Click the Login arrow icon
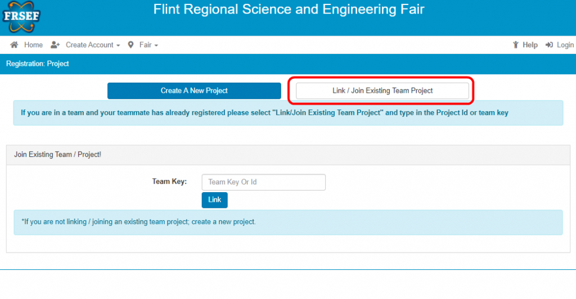Viewport: 576px width, 299px height. pos(549,45)
